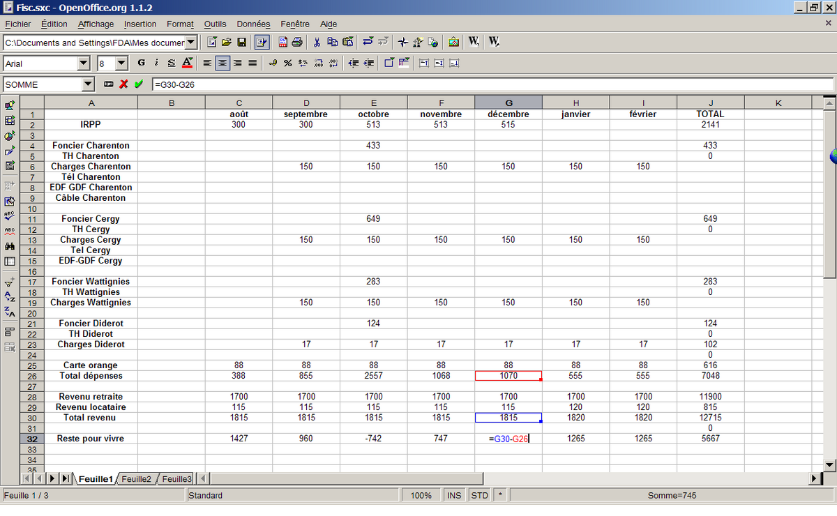This screenshot has width=837, height=516.
Task: Open Find with the binoculars icon
Action: click(x=10, y=246)
